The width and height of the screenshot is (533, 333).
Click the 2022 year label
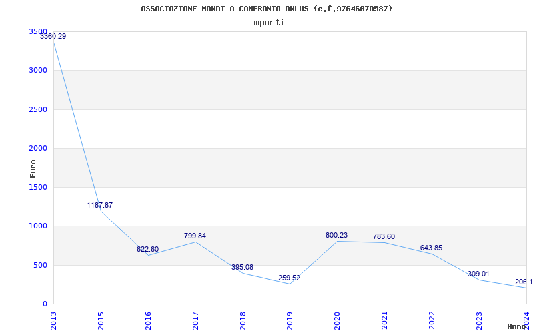point(432,321)
